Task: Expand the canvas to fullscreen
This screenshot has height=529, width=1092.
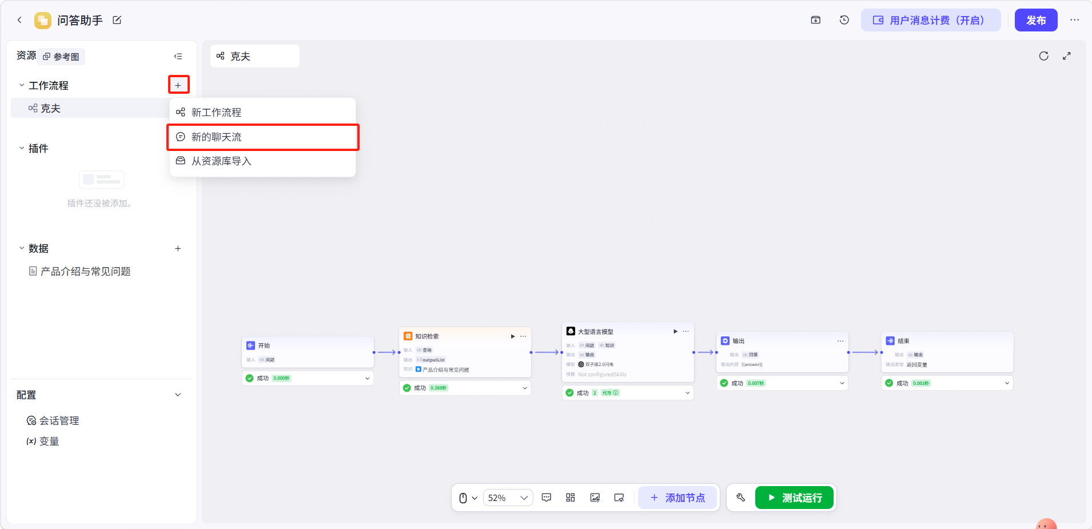Action: [x=1067, y=56]
